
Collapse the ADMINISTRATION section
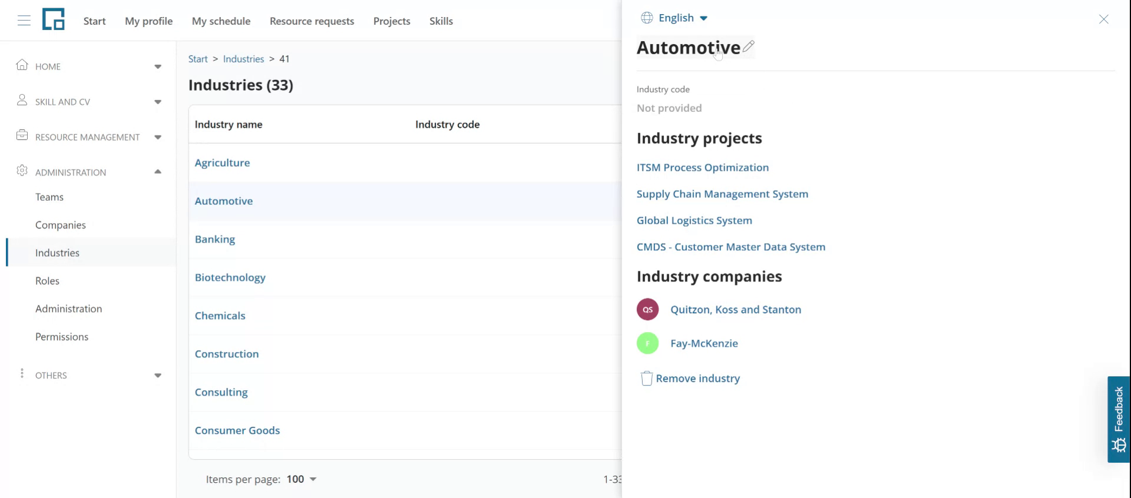coord(158,172)
